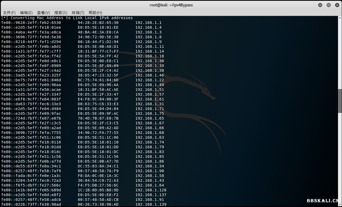Screen dimensions: 342x207
Task: Open the 搜索(S) menu
Action: coord(61,12)
